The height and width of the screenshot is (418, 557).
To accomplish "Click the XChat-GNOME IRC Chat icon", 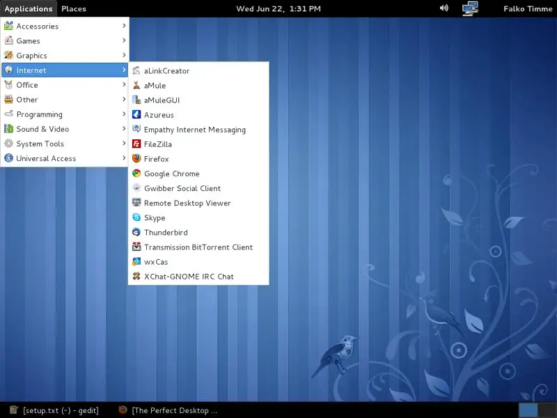I will (136, 276).
